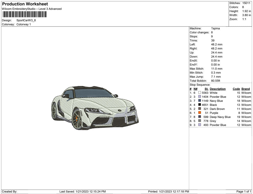This screenshot has width=253, height=194.
Task: Click the Black thread color swatch
Action: [x=200, y=105]
